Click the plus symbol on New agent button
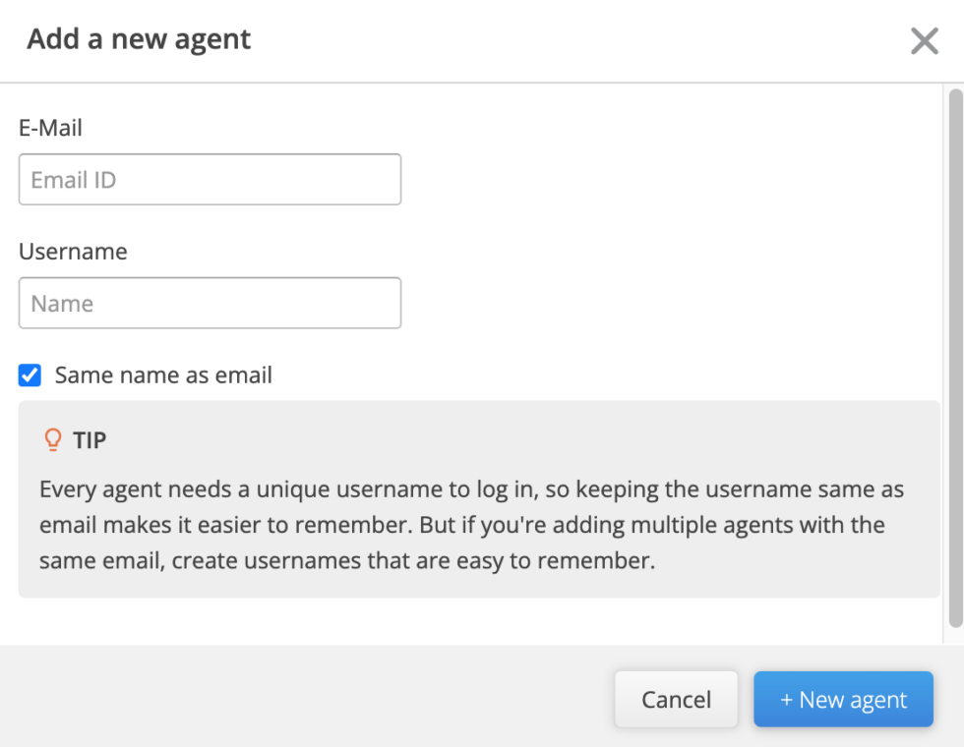Screen dimensions: 964x747 coord(786,700)
